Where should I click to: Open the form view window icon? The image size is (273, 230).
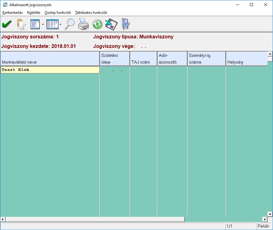tap(35, 24)
